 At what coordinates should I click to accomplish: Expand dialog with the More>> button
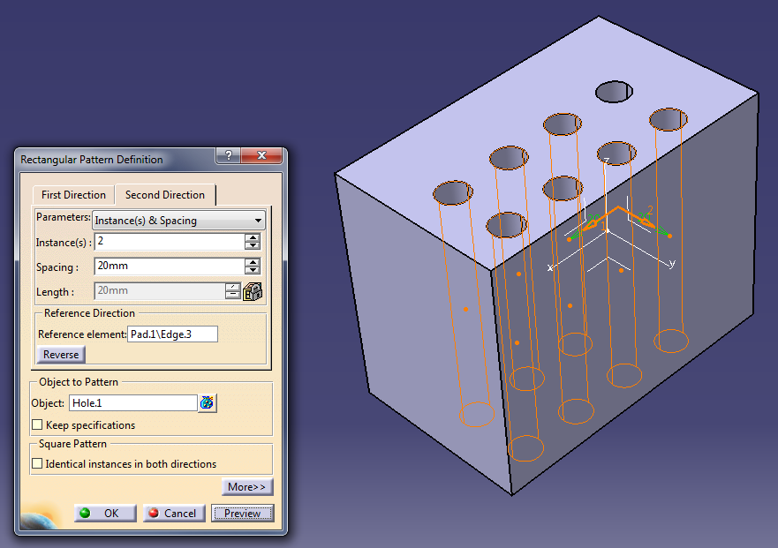point(247,487)
